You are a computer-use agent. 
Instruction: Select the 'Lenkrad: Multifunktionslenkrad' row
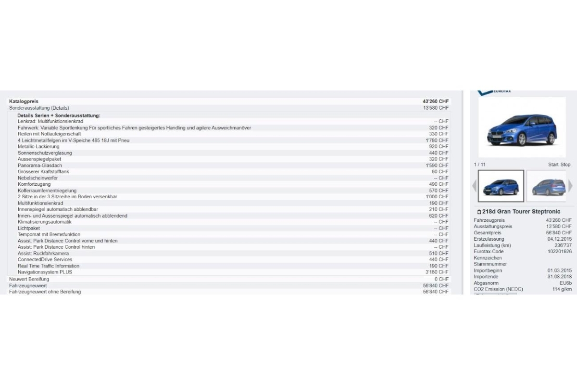[229, 122]
